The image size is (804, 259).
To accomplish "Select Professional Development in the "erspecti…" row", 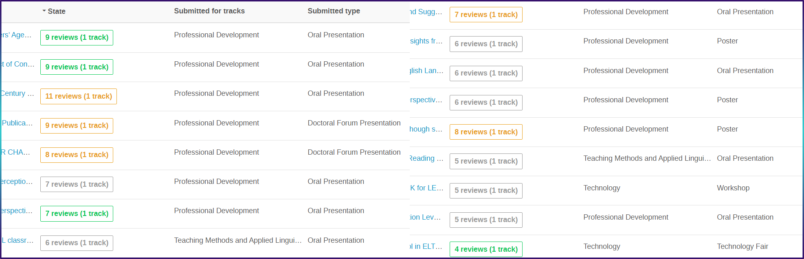I will pos(216,211).
